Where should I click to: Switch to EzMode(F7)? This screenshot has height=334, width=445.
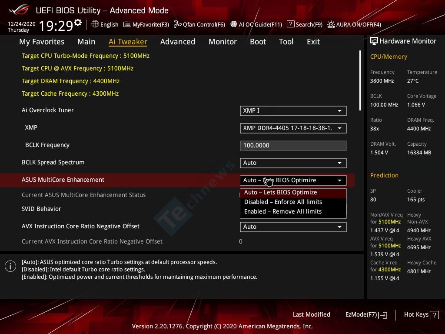[x=366, y=315]
